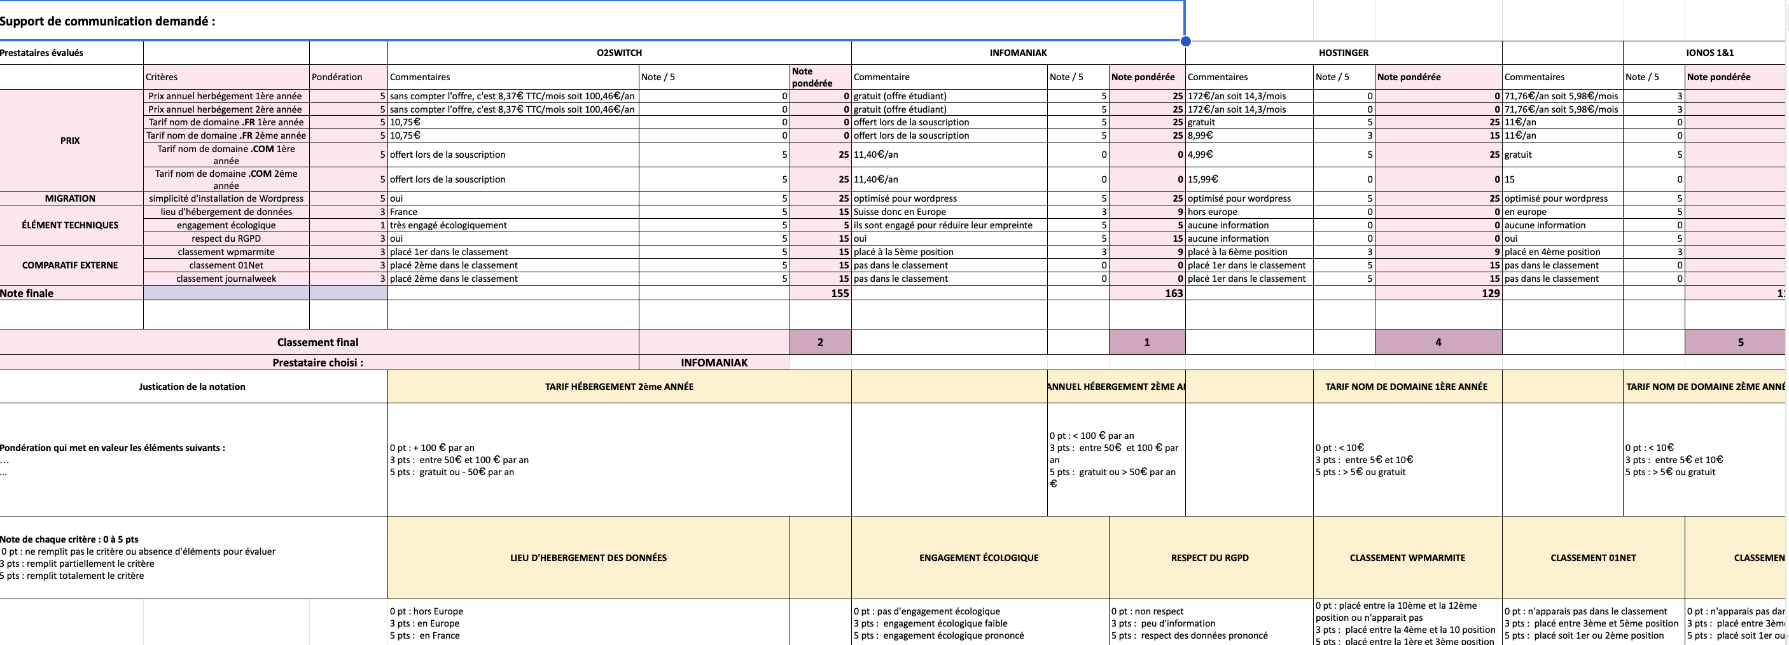Select 'CLASSEMENT WPMARMITE' yellow header
The image size is (1789, 645).
click(1408, 557)
